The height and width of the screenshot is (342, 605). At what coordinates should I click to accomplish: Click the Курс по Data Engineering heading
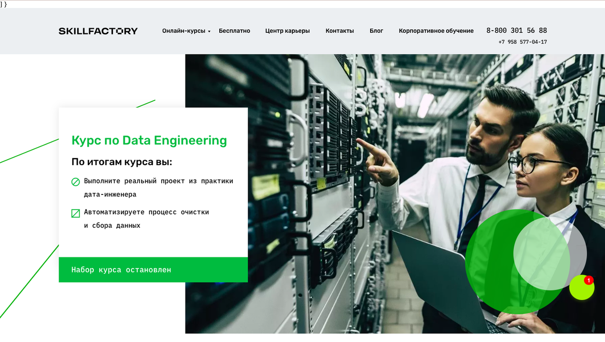149,140
